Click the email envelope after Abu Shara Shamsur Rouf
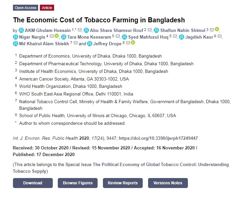Viewport: 242px width, 197px height. 150,30
